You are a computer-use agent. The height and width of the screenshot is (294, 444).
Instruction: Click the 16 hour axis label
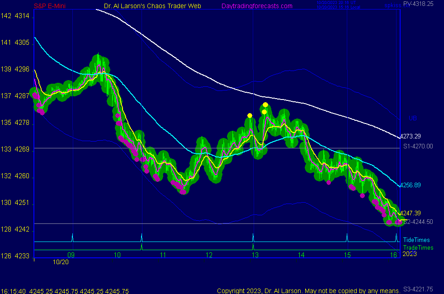394,255
